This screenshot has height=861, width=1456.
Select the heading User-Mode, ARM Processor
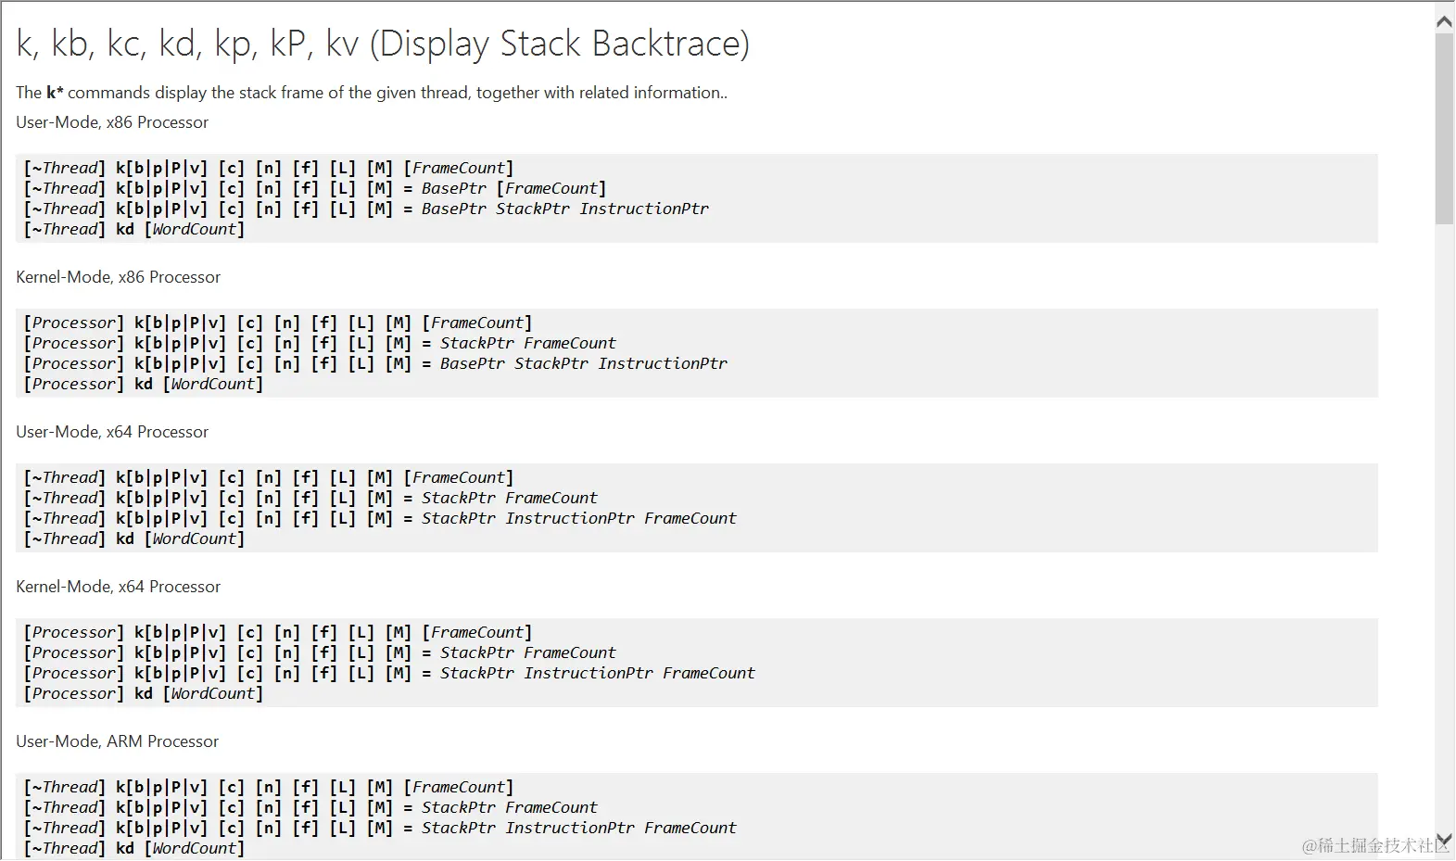(117, 741)
